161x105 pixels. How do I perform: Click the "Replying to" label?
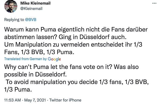tap(14, 19)
